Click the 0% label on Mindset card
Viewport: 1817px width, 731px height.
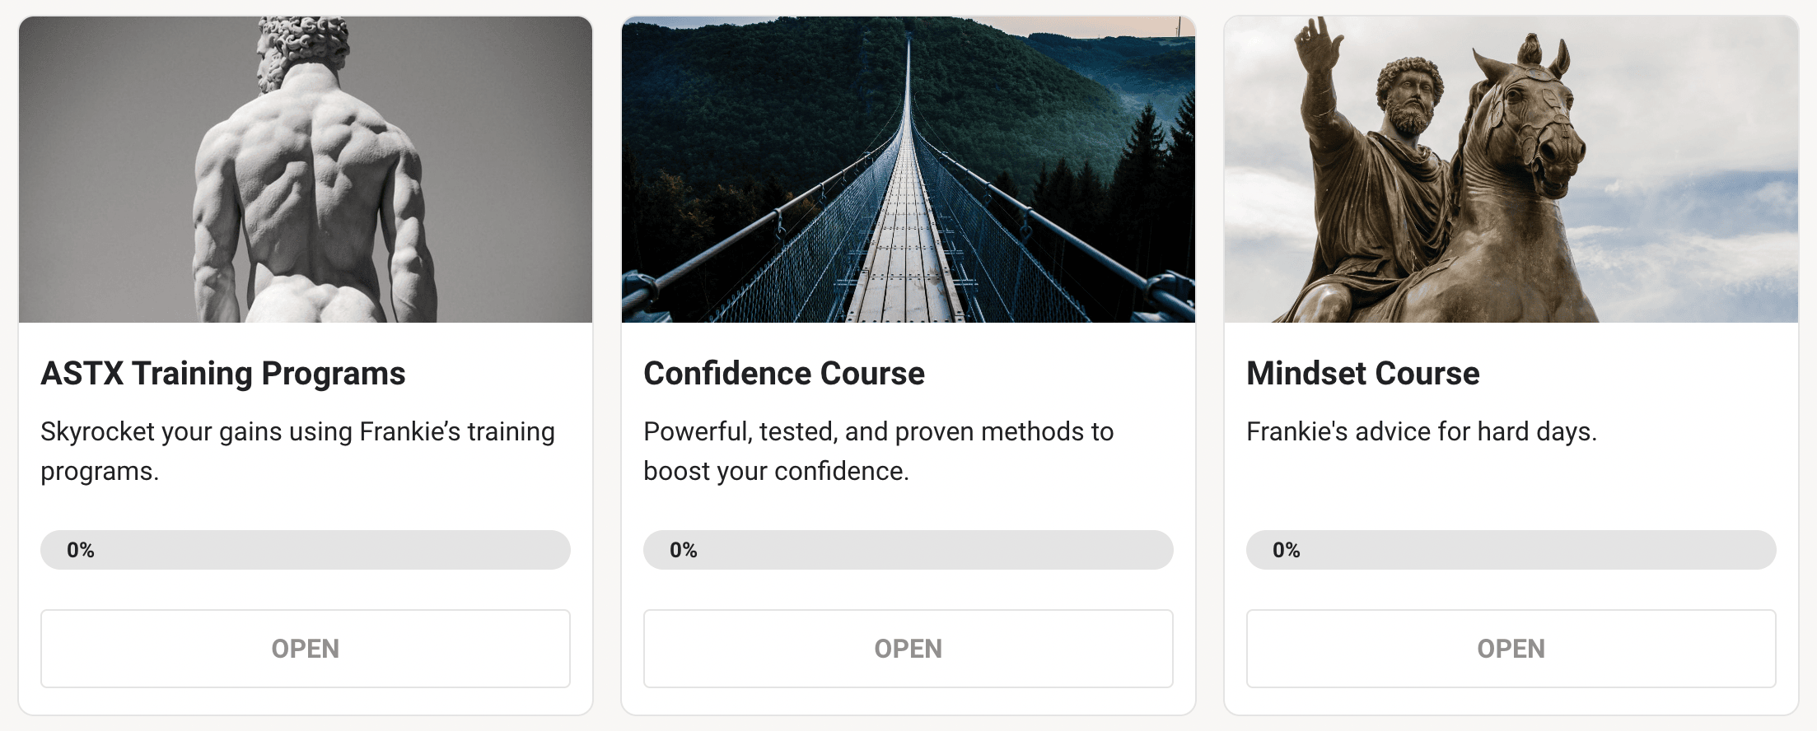click(1287, 550)
